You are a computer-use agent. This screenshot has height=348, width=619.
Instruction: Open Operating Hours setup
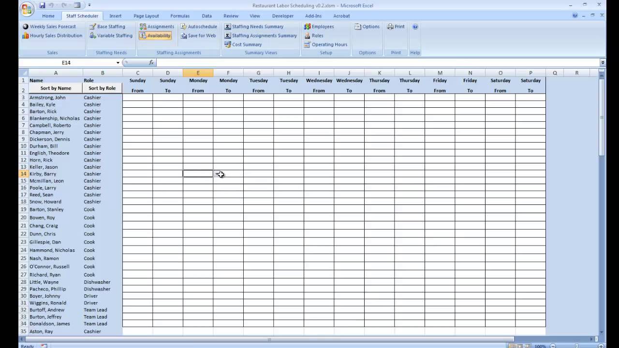click(325, 44)
